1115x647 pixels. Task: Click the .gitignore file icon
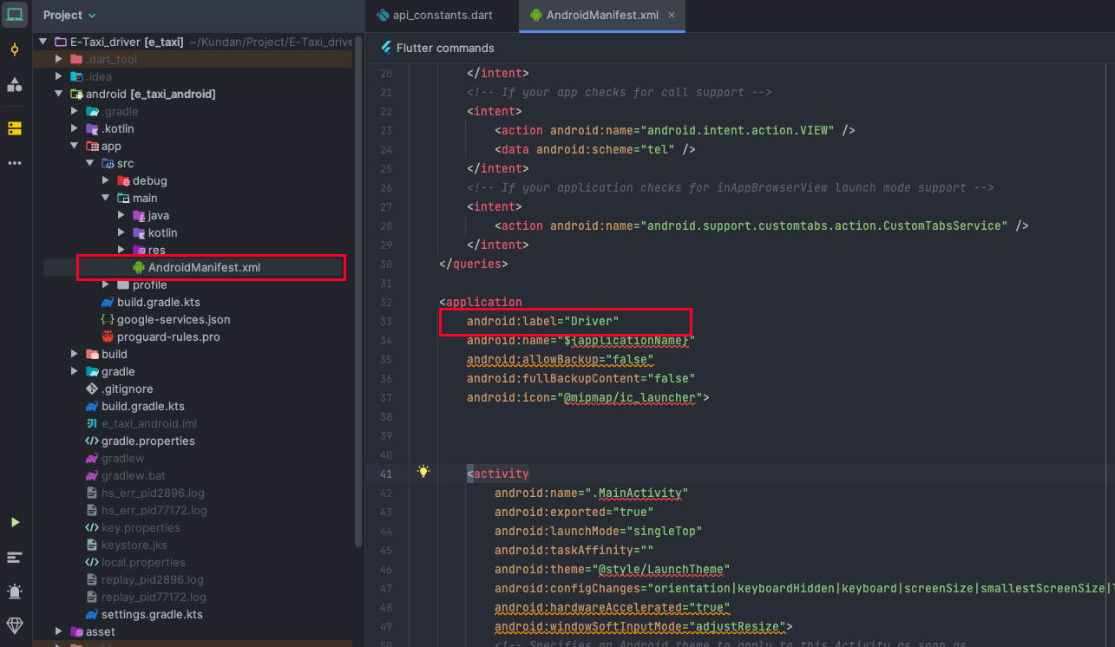coord(92,389)
